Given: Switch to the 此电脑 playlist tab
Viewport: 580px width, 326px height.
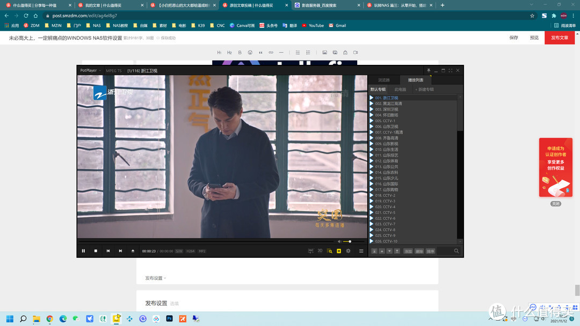Looking at the screenshot, I should (x=400, y=89).
